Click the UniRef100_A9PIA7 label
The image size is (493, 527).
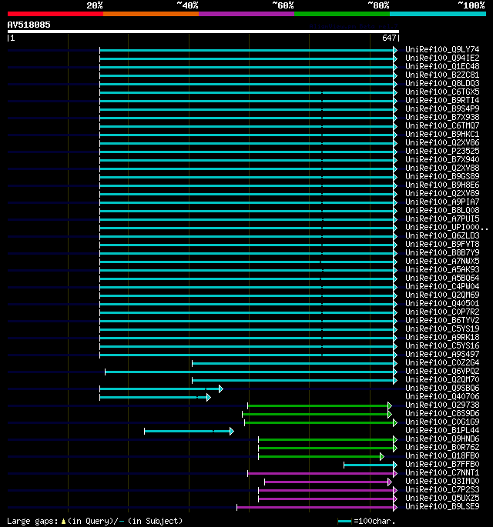click(442, 202)
